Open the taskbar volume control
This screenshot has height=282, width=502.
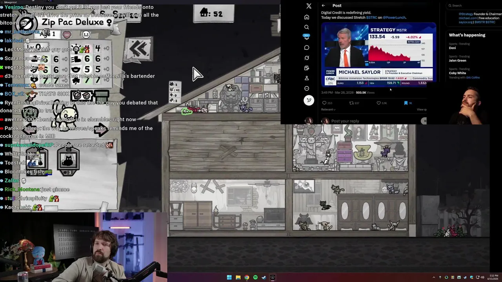(482, 277)
